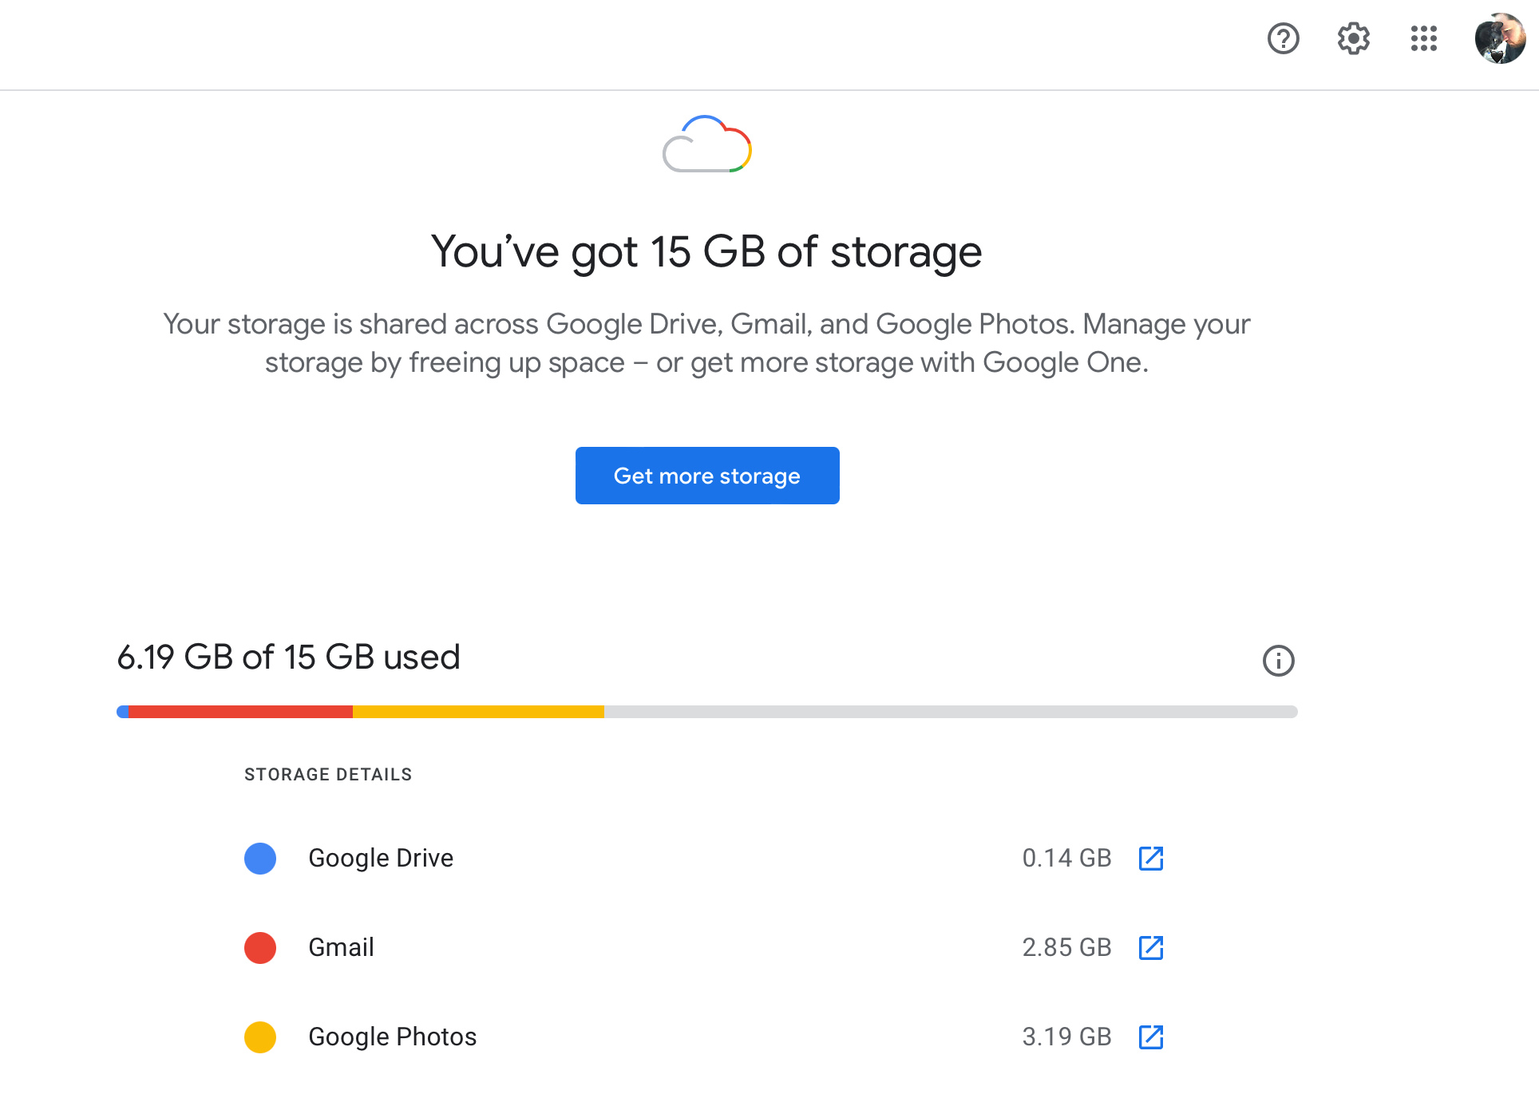Image resolution: width=1539 pixels, height=1098 pixels.
Task: Click the red Gmail color dot
Action: (x=260, y=948)
